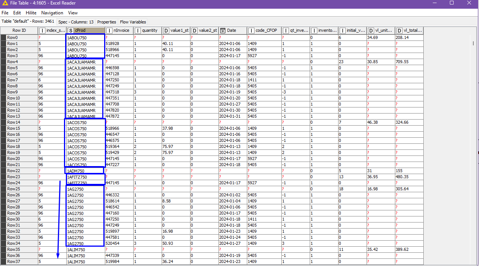Click invoice cell 446598
This screenshot has width=479, height=266.
point(119,68)
